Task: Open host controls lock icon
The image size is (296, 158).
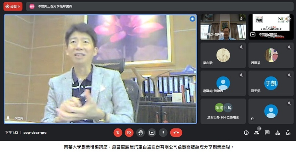Action: (288, 133)
